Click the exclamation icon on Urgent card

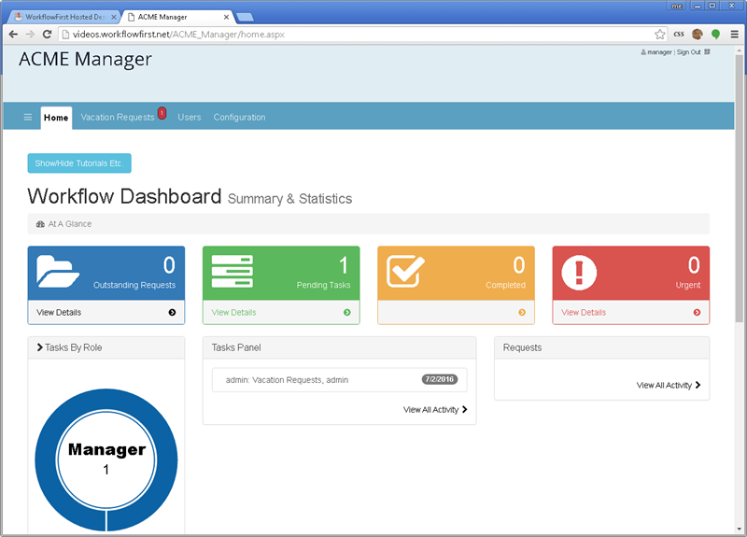coord(579,273)
